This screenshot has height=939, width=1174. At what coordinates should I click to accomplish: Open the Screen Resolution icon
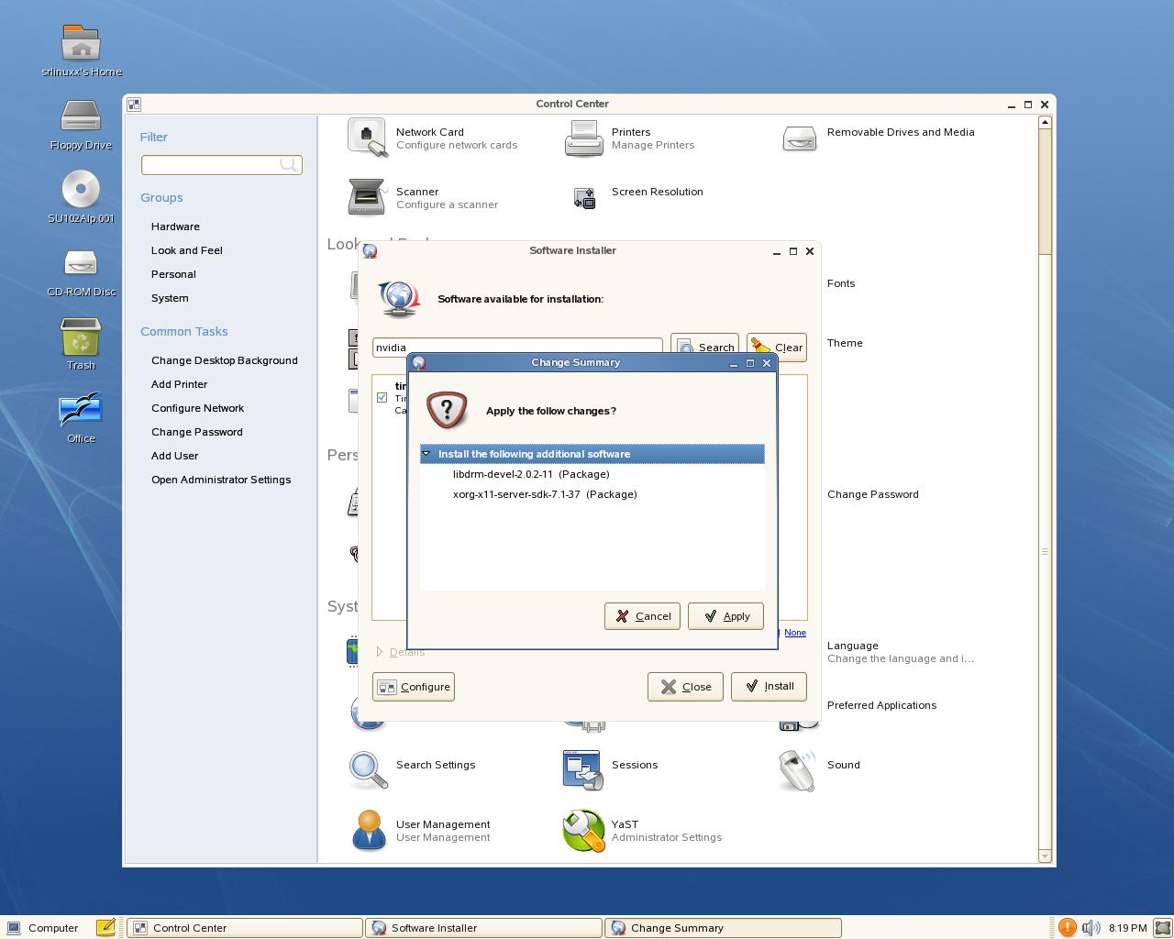(x=584, y=197)
